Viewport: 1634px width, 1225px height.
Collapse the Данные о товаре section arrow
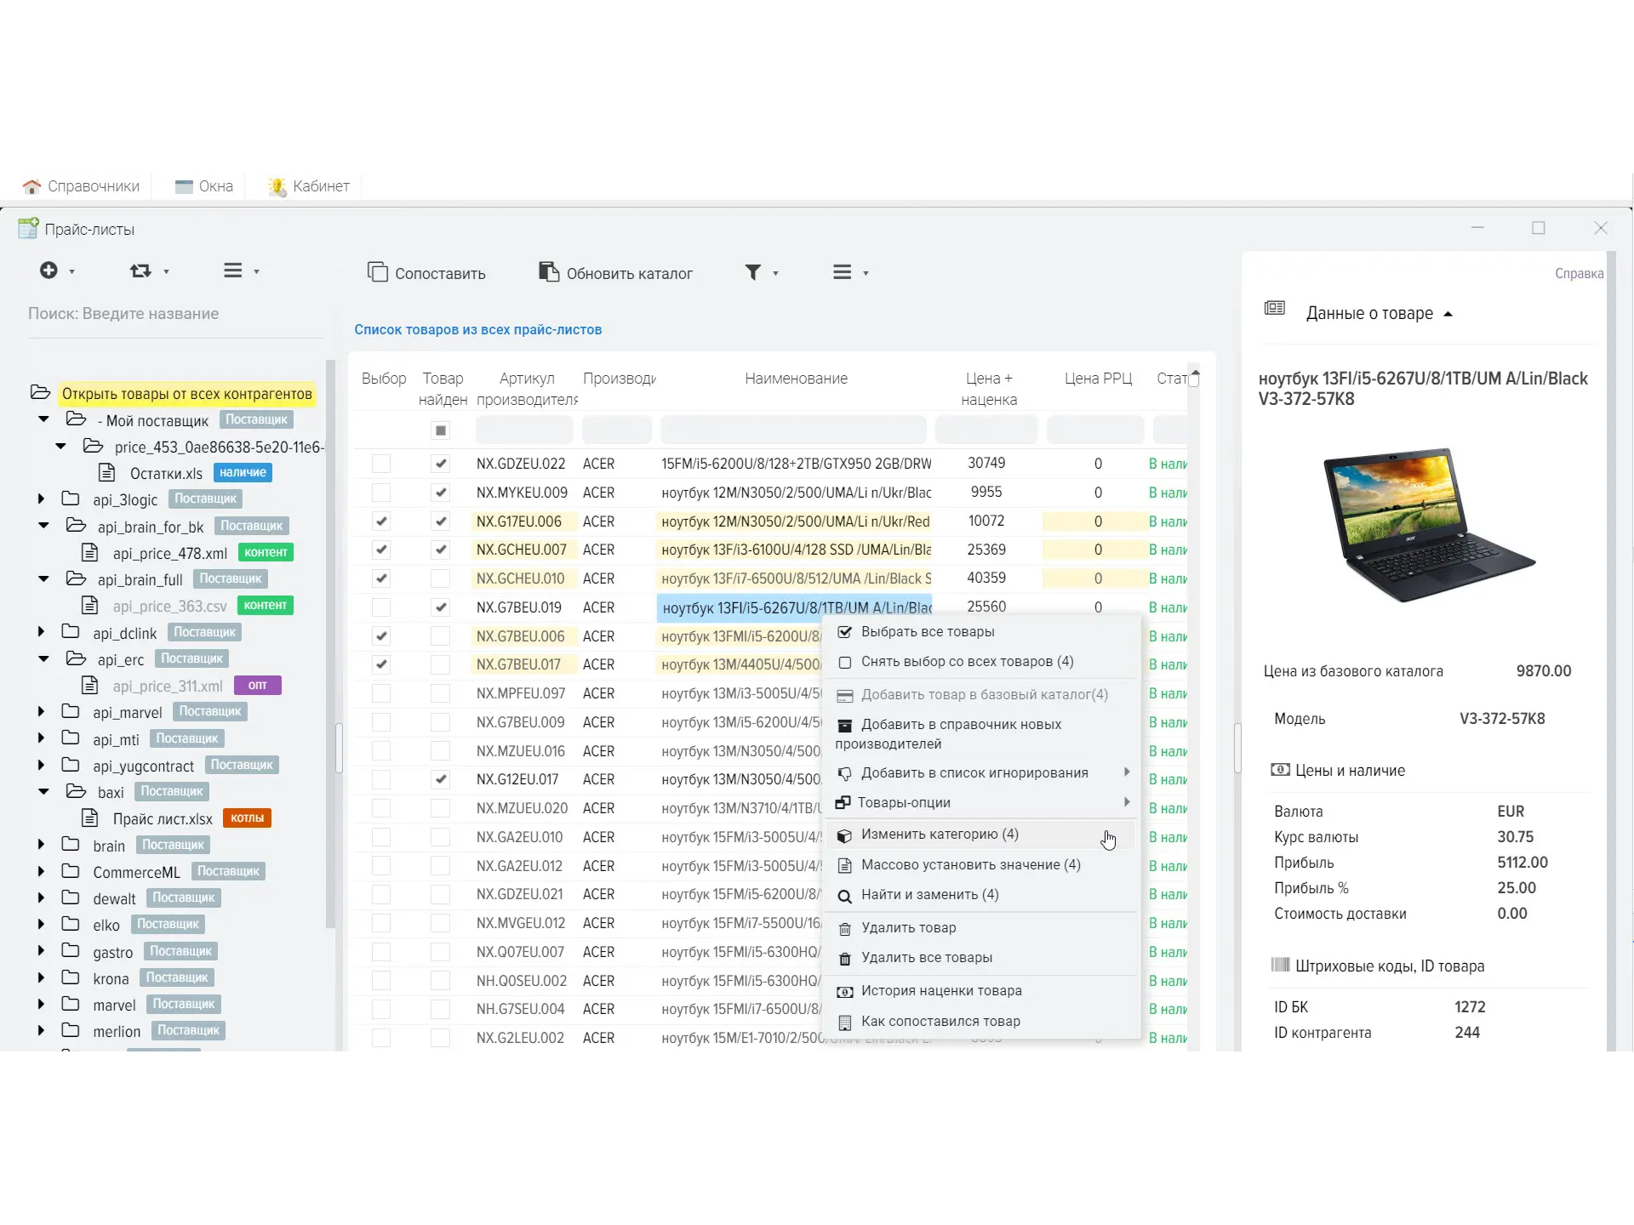[1448, 314]
